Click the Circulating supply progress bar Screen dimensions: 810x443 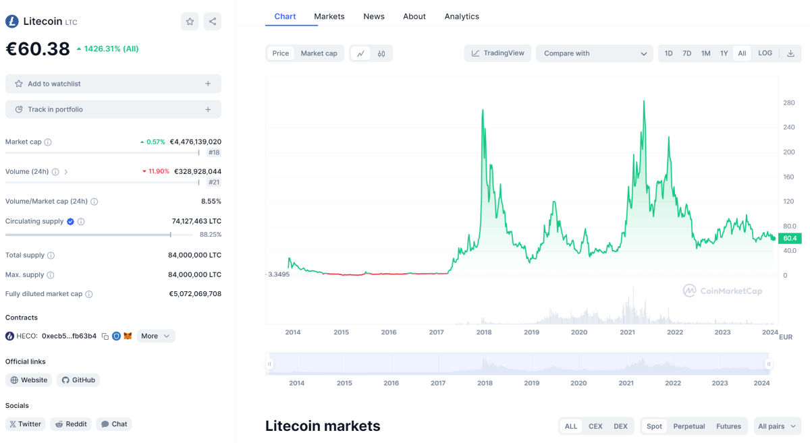pyautogui.click(x=101, y=235)
